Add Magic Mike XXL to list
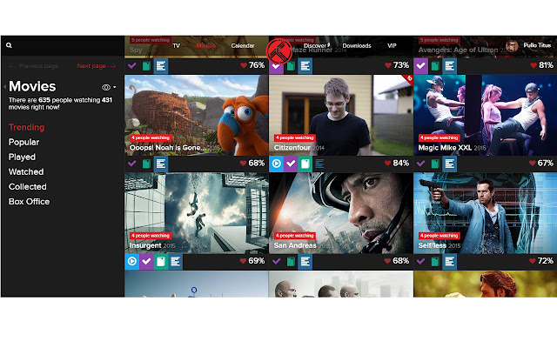 (x=449, y=164)
